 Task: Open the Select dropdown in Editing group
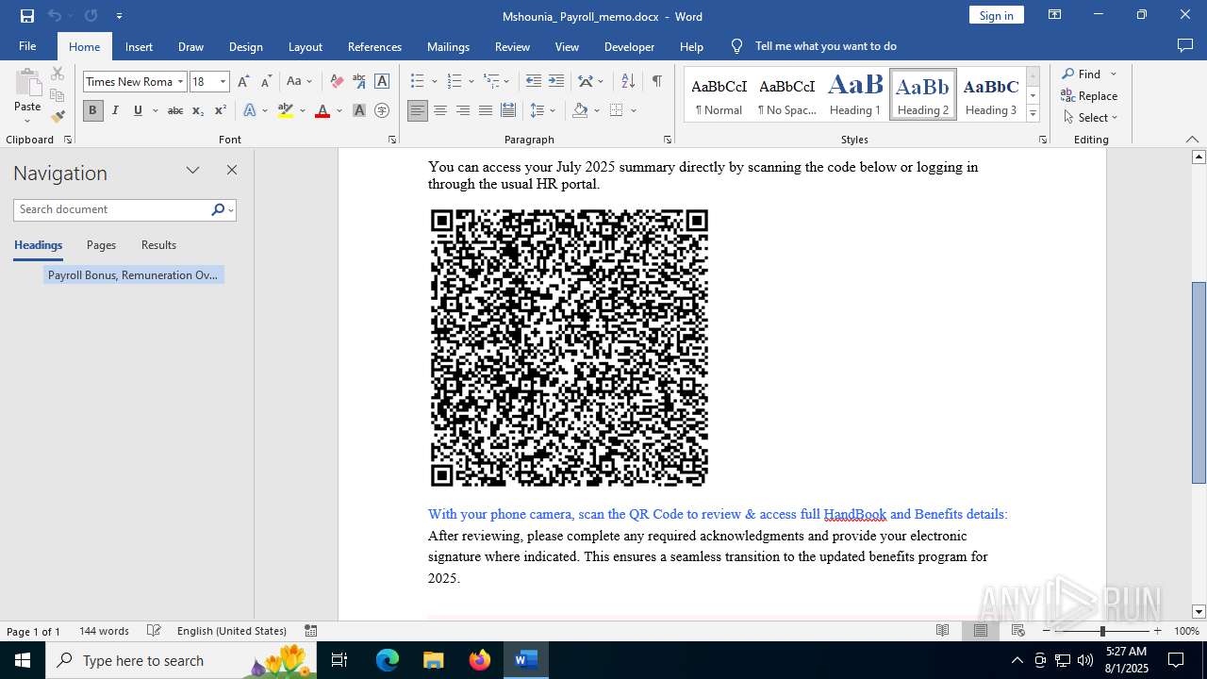(x=1090, y=118)
